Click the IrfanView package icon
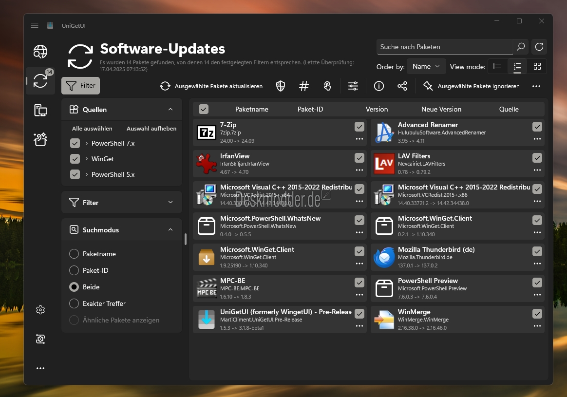 click(207, 164)
